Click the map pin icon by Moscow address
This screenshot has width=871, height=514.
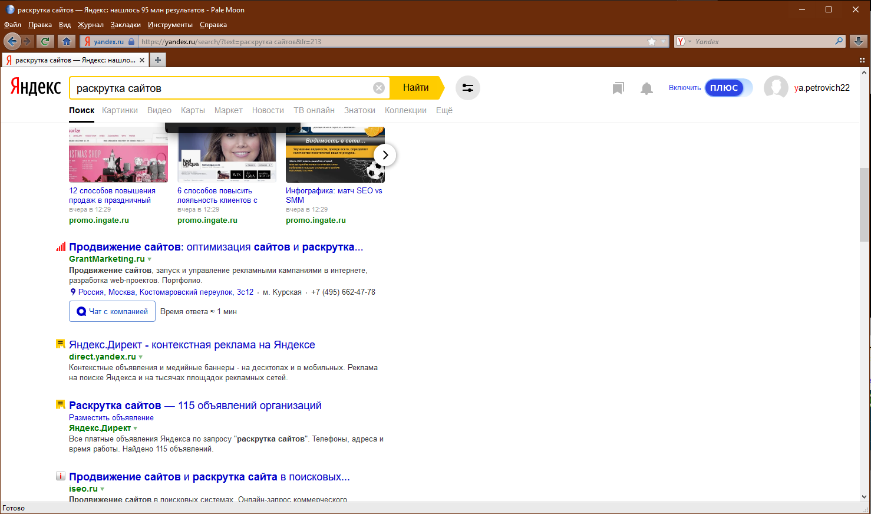coord(73,292)
